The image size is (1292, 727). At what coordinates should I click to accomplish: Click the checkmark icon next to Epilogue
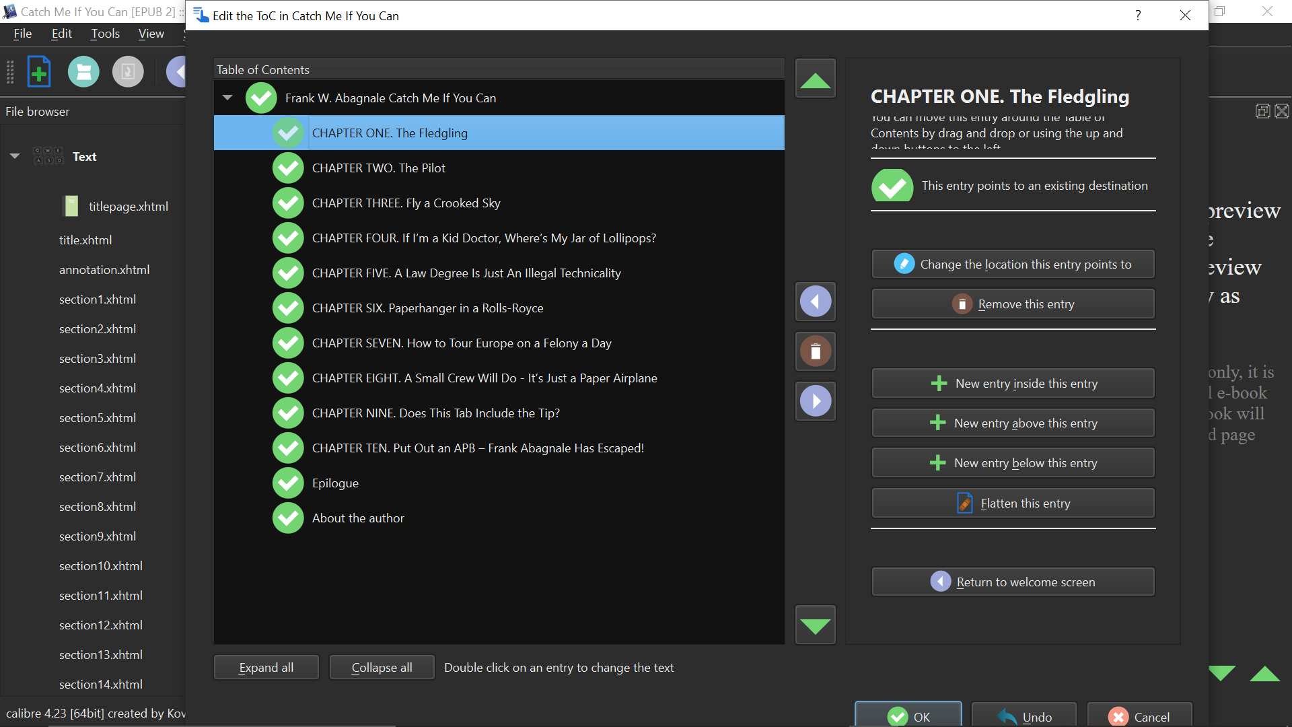tap(288, 483)
